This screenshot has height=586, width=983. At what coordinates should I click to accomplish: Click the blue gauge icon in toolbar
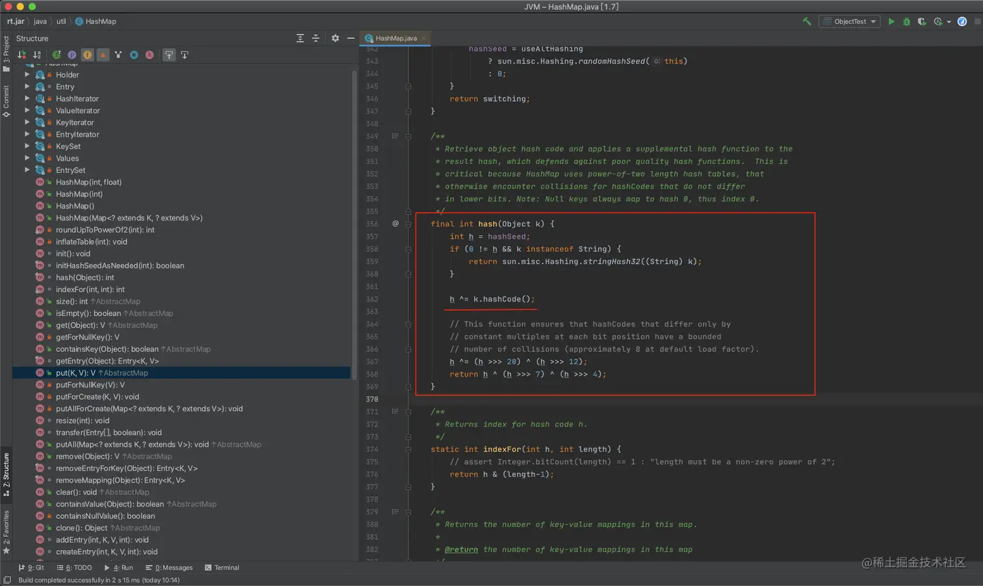[962, 21]
